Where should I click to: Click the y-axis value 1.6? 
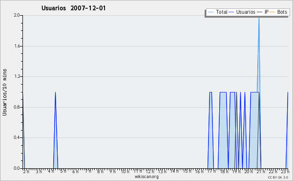[17, 46]
